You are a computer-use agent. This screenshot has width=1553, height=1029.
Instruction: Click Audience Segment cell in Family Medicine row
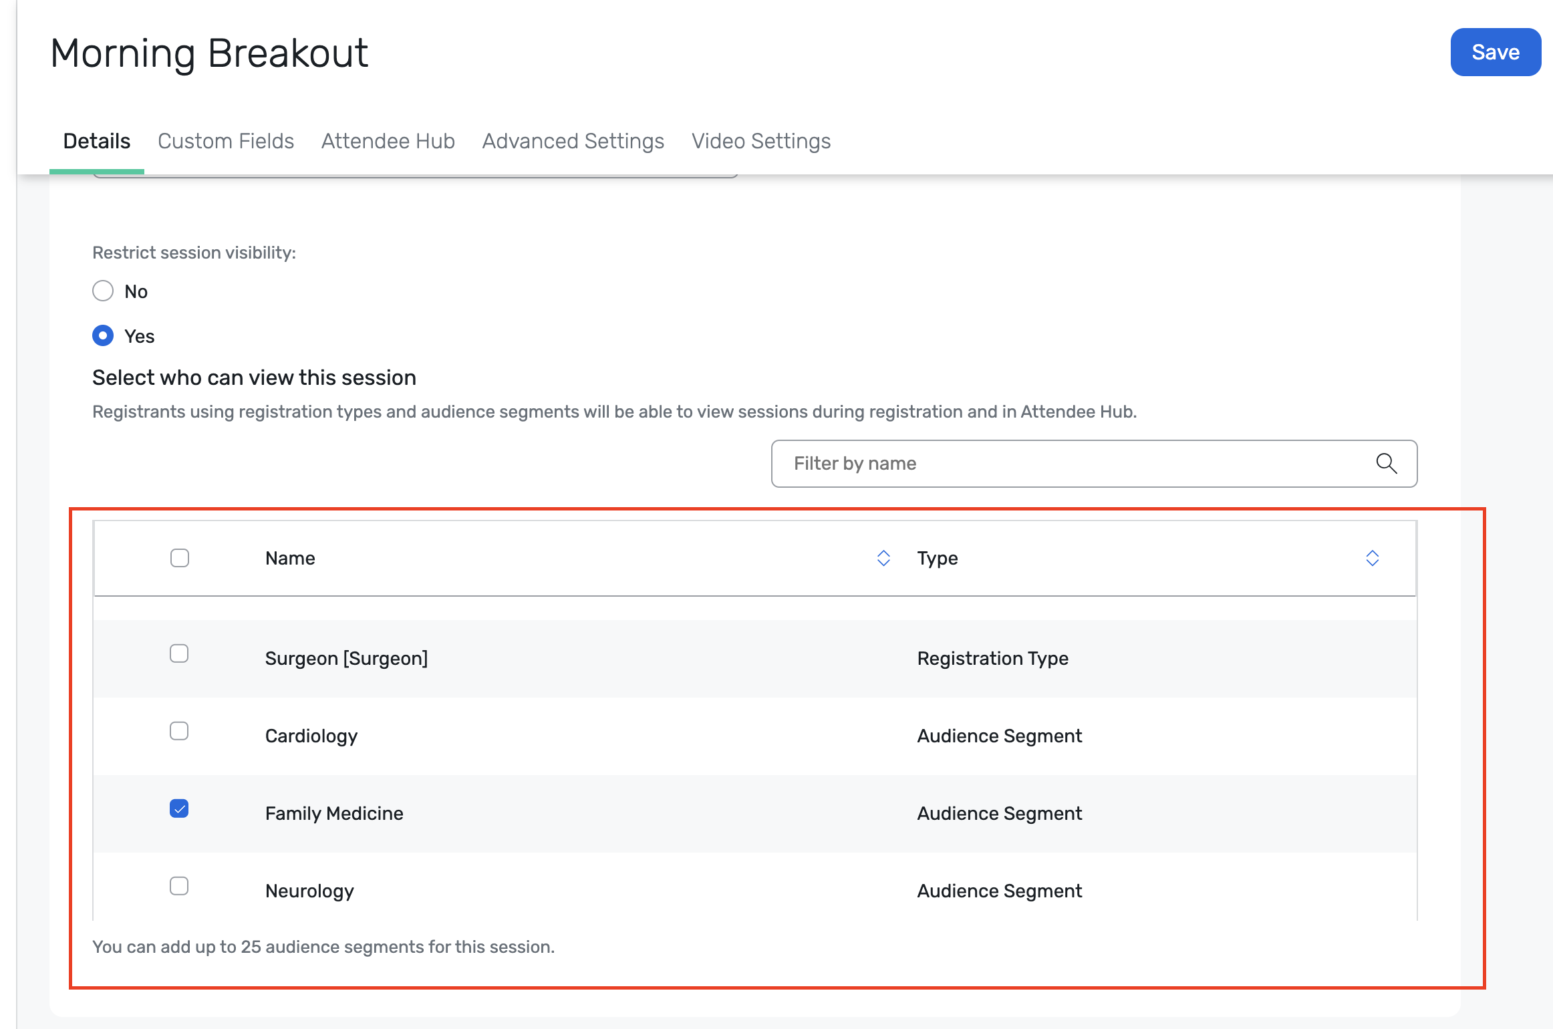click(1000, 813)
